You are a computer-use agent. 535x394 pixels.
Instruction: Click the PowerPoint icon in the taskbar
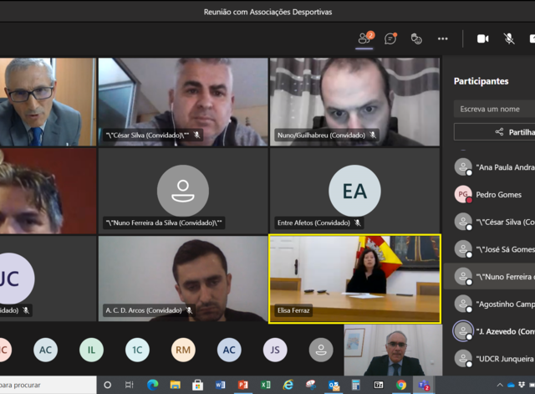point(243,385)
